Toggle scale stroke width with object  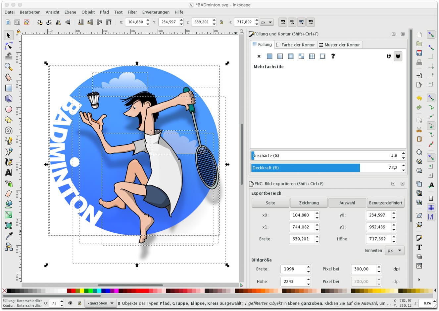tap(283, 22)
